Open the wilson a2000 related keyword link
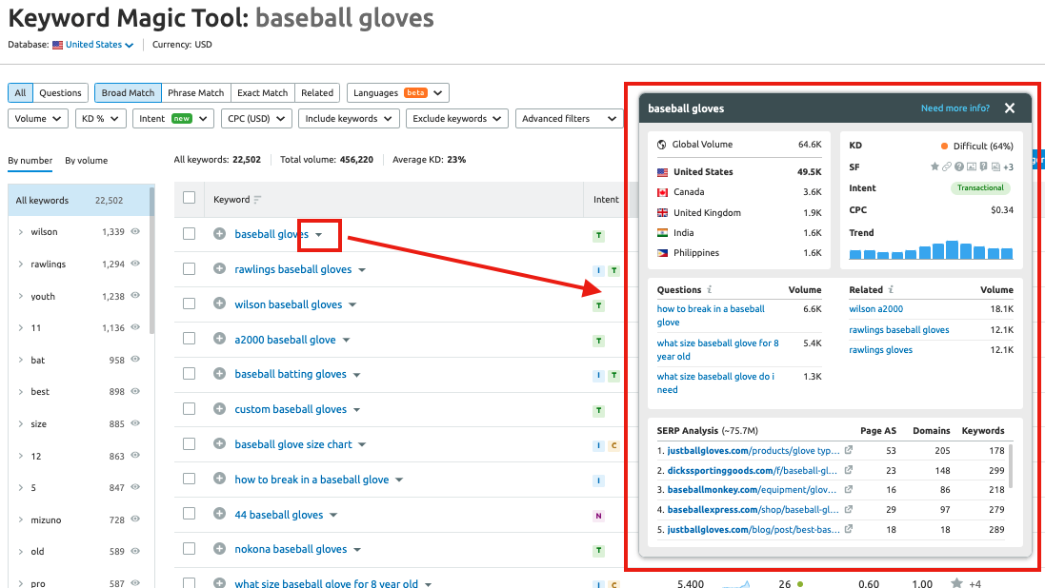Screen dimensions: 1045x588 click(x=875, y=309)
